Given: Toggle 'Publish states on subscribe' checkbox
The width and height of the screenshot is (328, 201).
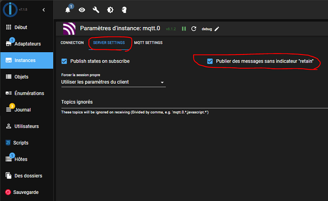Looking at the screenshot, I should click(x=65, y=61).
